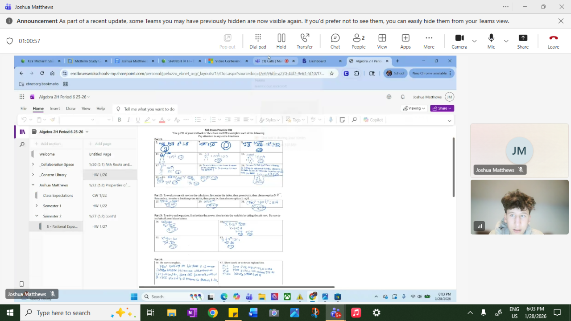The width and height of the screenshot is (571, 321).
Task: Open a new Chrome tab
Action: tap(397, 61)
